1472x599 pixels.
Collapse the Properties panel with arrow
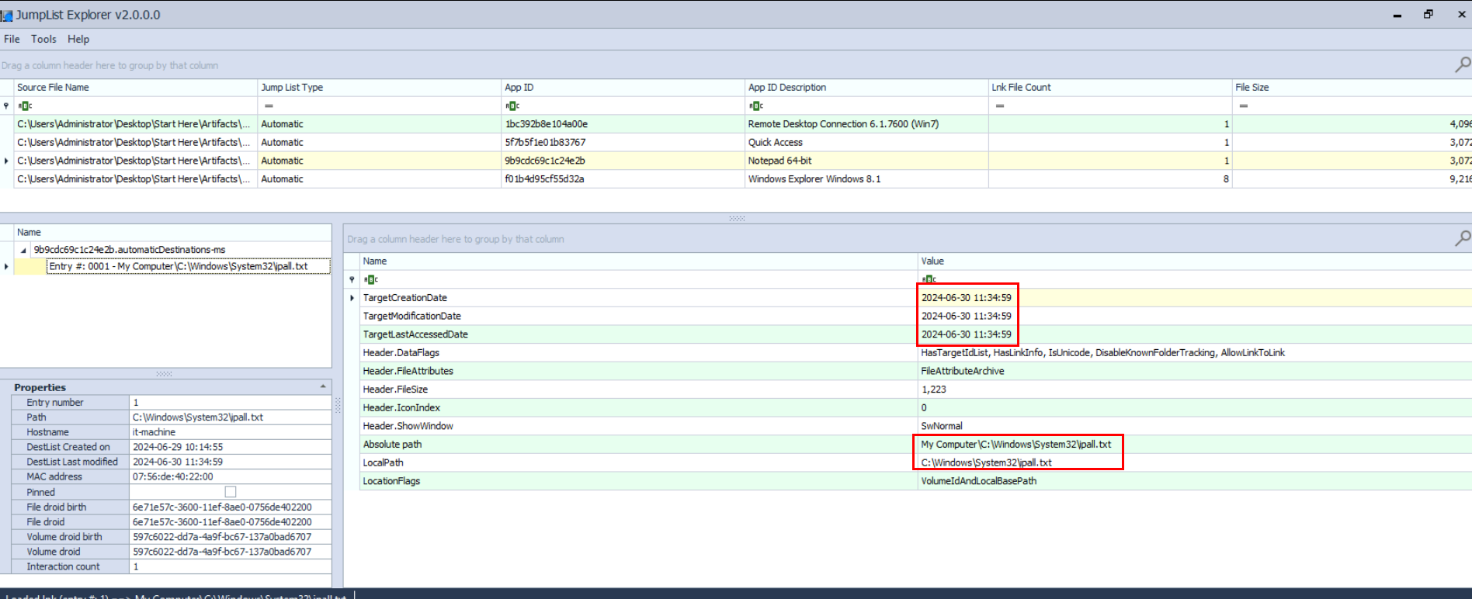click(x=323, y=386)
